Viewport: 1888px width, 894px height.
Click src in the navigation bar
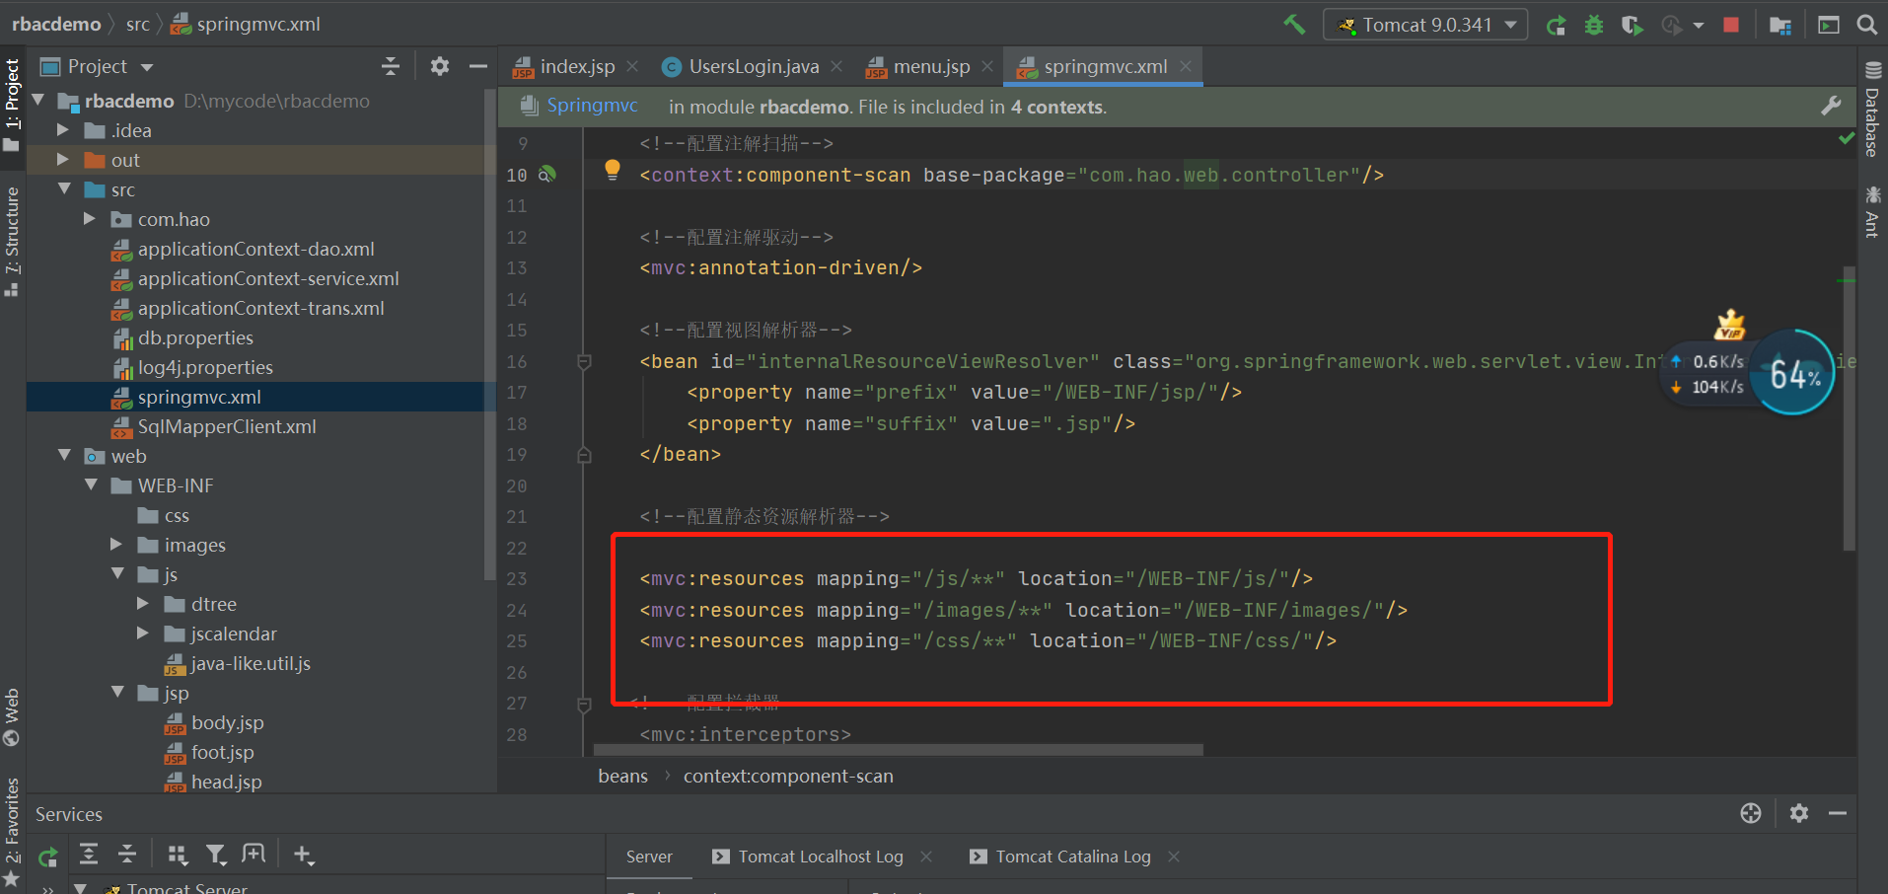pos(138,25)
